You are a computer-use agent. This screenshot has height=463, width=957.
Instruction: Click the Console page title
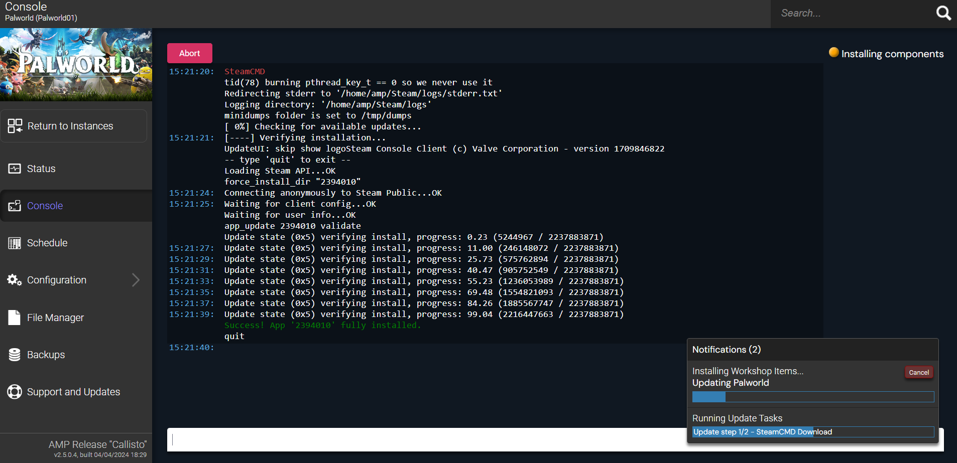pos(26,7)
